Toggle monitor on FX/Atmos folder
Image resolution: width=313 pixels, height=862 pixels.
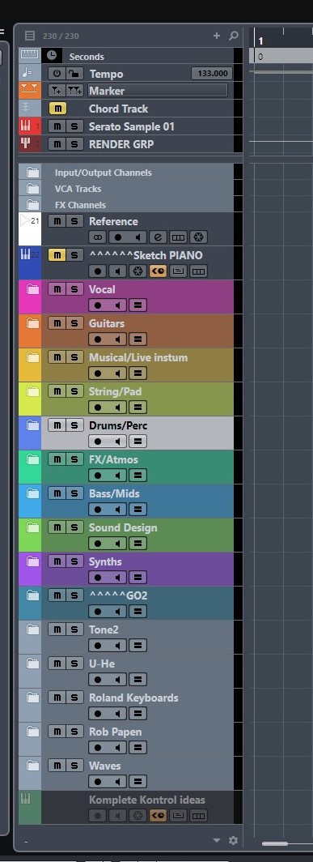tap(117, 476)
